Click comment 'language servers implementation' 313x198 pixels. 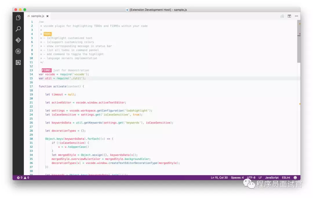(x=72, y=58)
